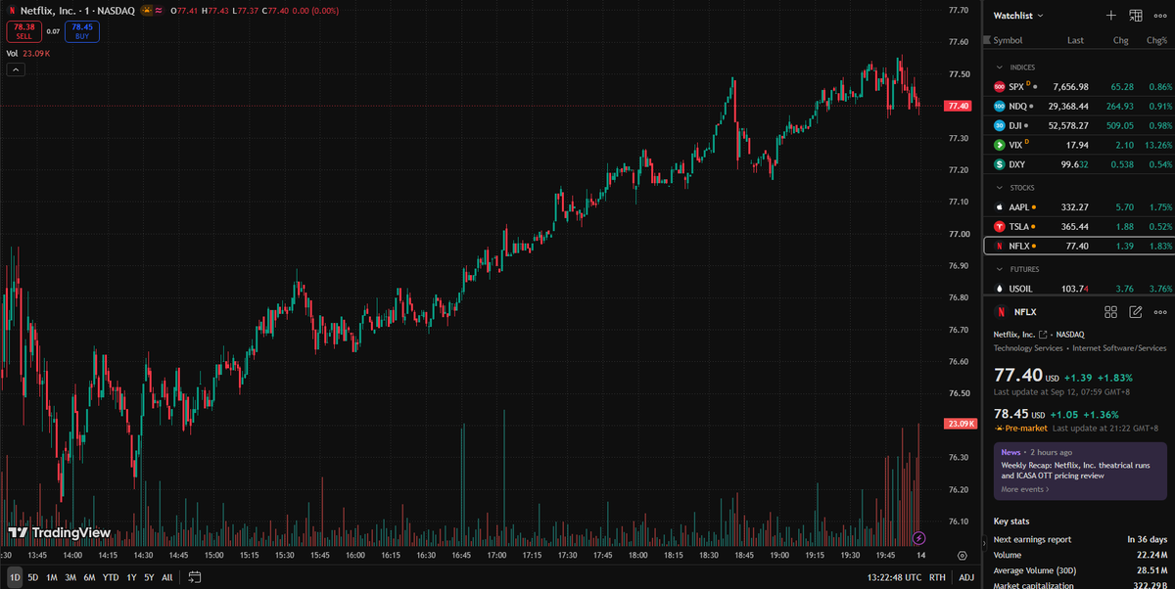Sort the watchlist by Last column

[x=1075, y=40]
